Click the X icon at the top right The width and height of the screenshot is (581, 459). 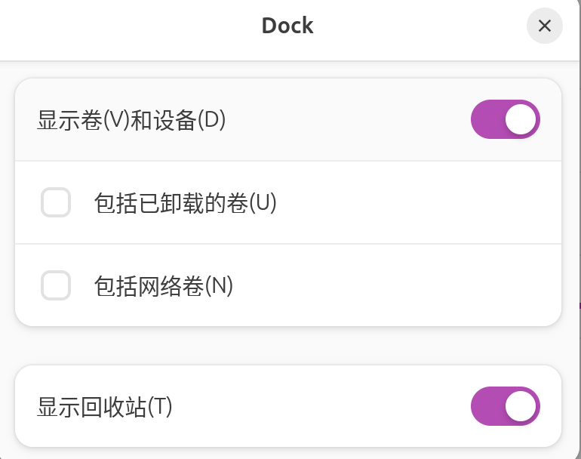point(544,26)
